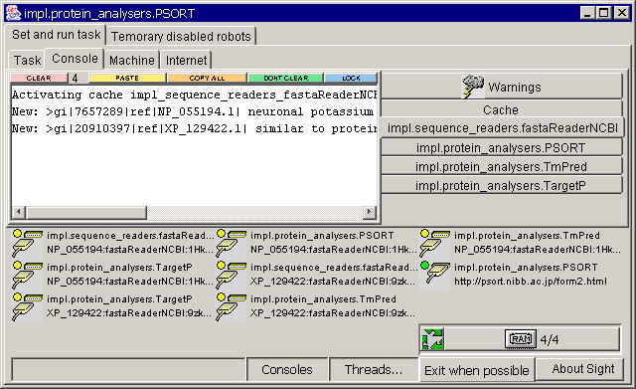Viewport: 636px width, 389px height.
Task: Click console line 'New: >gi|7657289'
Action: [x=193, y=111]
